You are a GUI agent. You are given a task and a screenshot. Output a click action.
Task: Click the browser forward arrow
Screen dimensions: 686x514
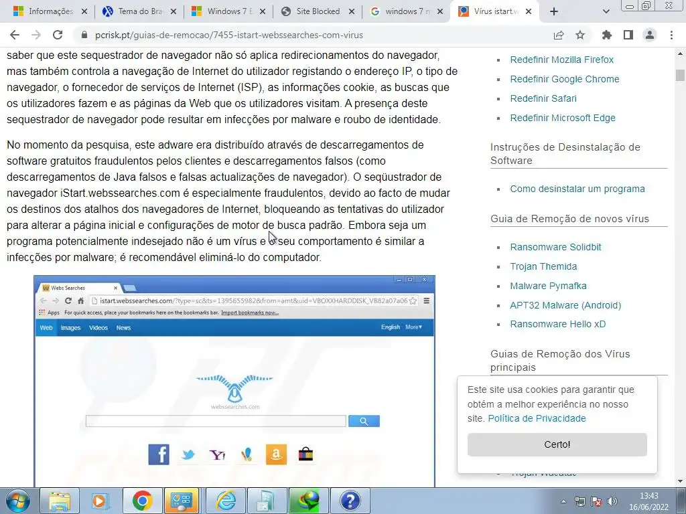tap(36, 35)
